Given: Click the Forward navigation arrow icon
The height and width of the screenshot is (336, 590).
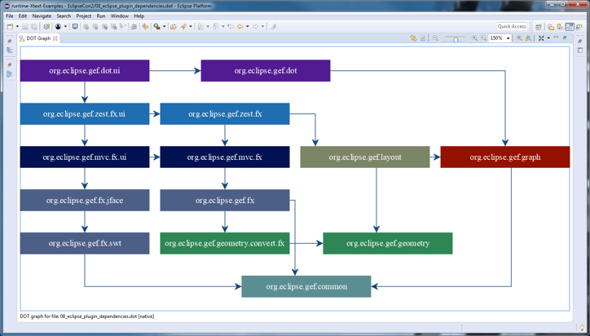Looking at the screenshot, I should click(x=255, y=26).
